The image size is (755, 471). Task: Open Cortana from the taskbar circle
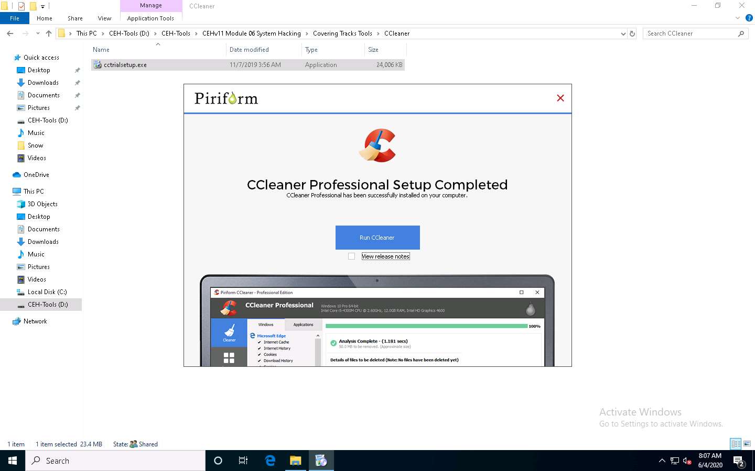[218, 461]
